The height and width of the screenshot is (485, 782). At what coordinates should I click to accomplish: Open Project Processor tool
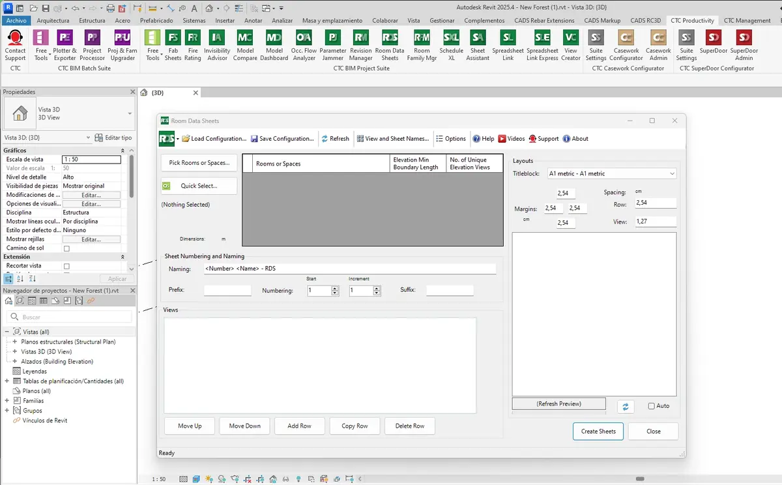click(93, 46)
